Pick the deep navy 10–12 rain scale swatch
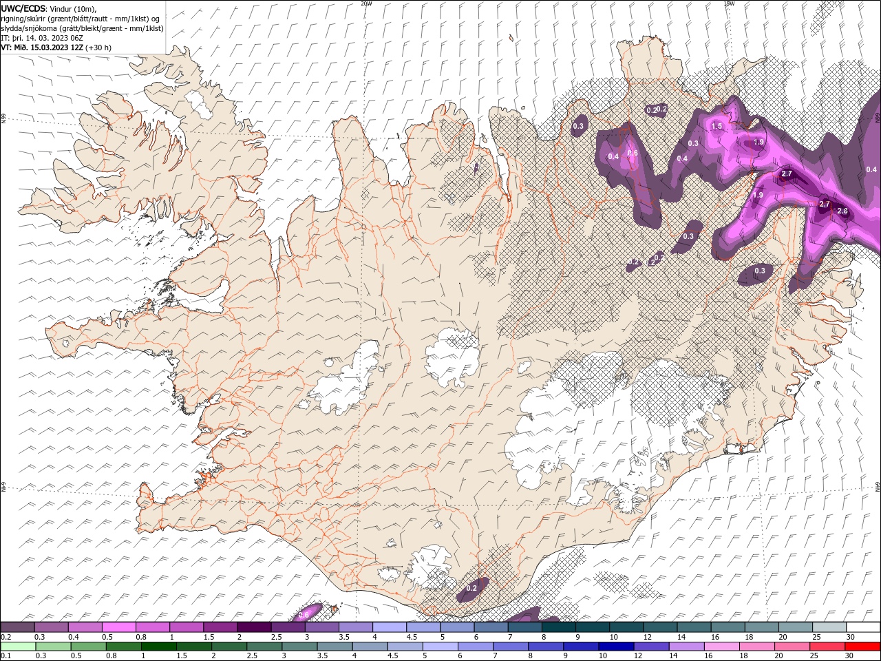 615,647
